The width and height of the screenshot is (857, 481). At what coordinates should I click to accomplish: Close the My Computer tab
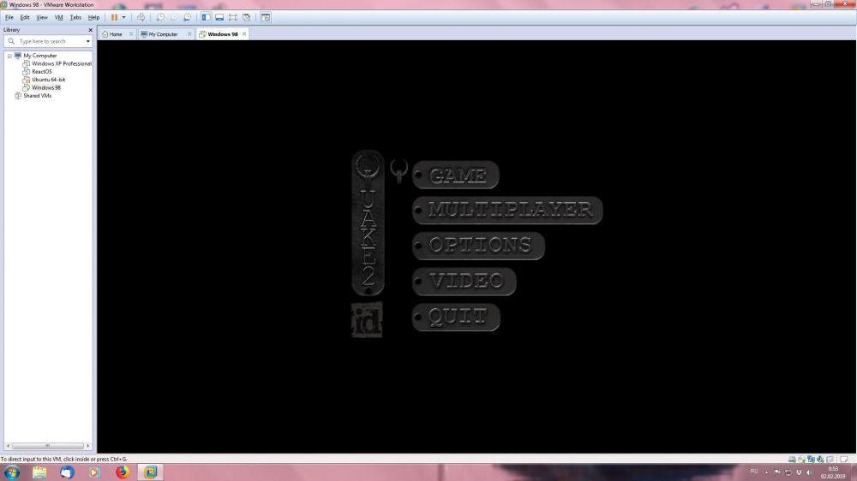[189, 34]
